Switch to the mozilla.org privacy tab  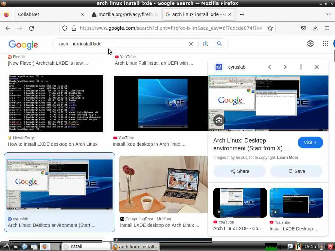[125, 14]
